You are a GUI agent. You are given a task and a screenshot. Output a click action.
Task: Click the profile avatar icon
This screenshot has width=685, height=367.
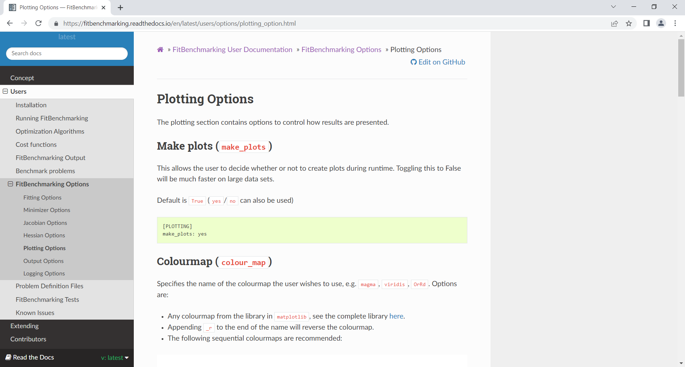tap(661, 23)
